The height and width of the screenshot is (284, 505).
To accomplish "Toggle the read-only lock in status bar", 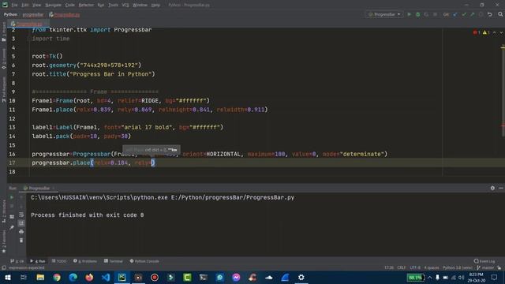I will click(499, 268).
